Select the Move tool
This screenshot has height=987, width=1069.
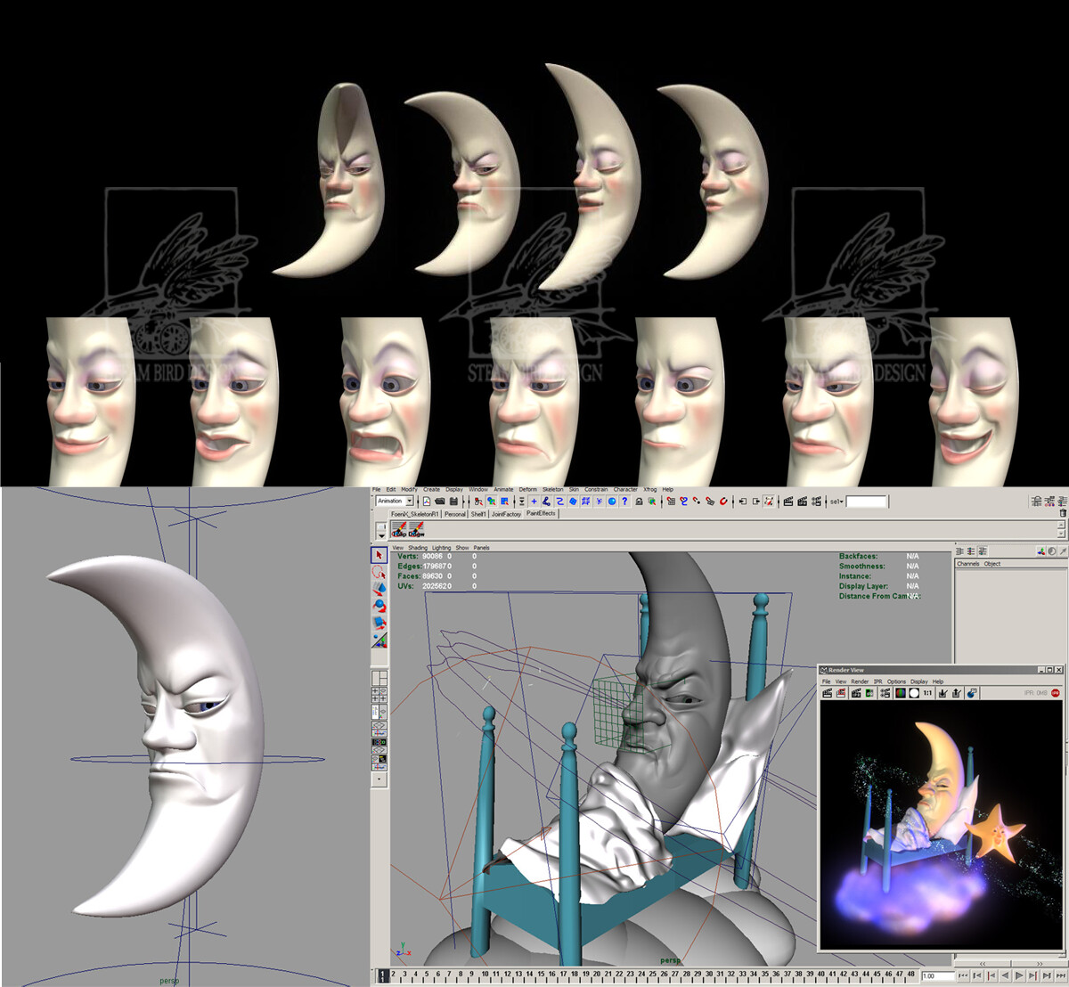tap(379, 588)
